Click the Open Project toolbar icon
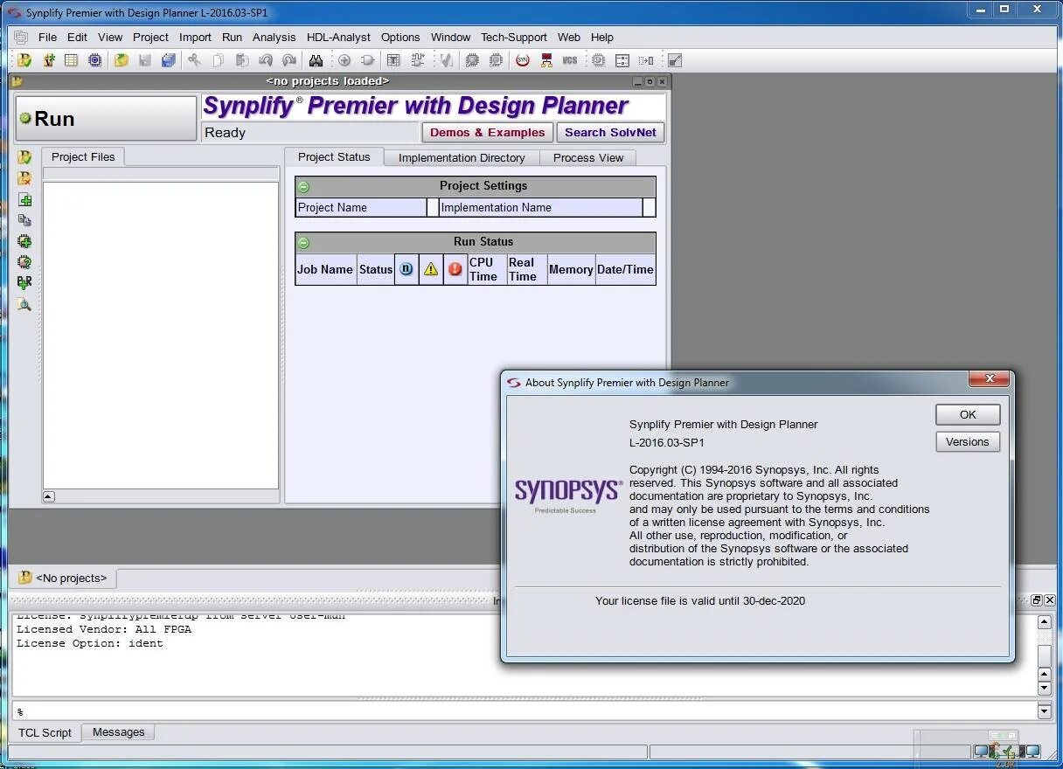The width and height of the screenshot is (1063, 769). (x=24, y=60)
